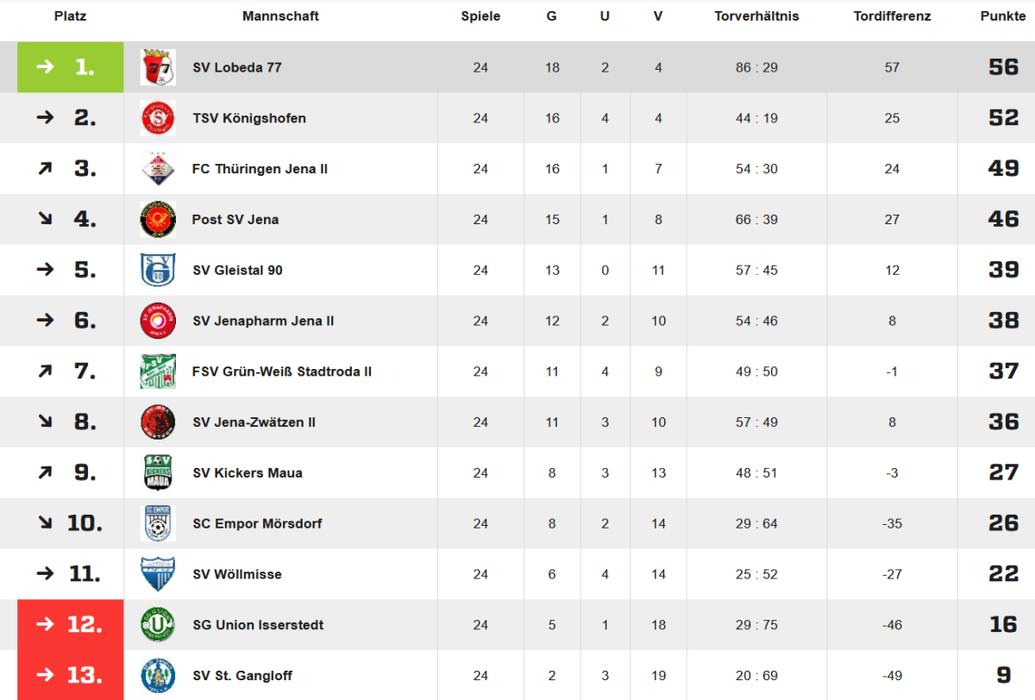Open the TSV Königshofen team page
Viewport: 1035px width, 700px height.
click(249, 118)
